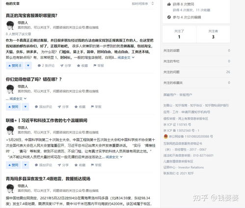Open Investor Relations link

click(191, 167)
